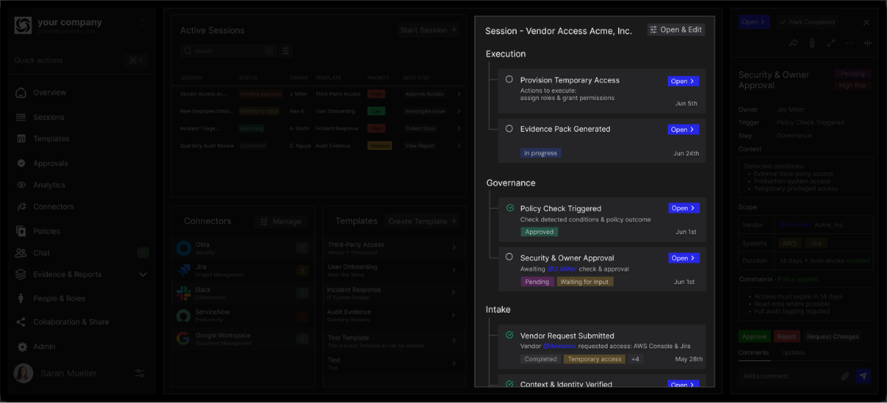Toggle status circle for Provision Temporary Access
The width and height of the screenshot is (887, 403).
tap(509, 80)
